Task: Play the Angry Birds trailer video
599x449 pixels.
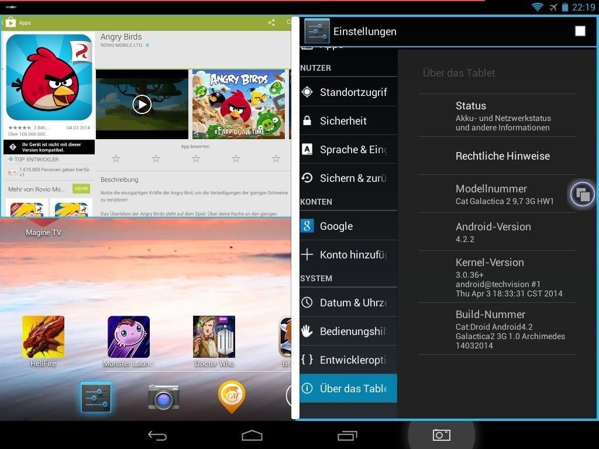Action: click(x=142, y=104)
